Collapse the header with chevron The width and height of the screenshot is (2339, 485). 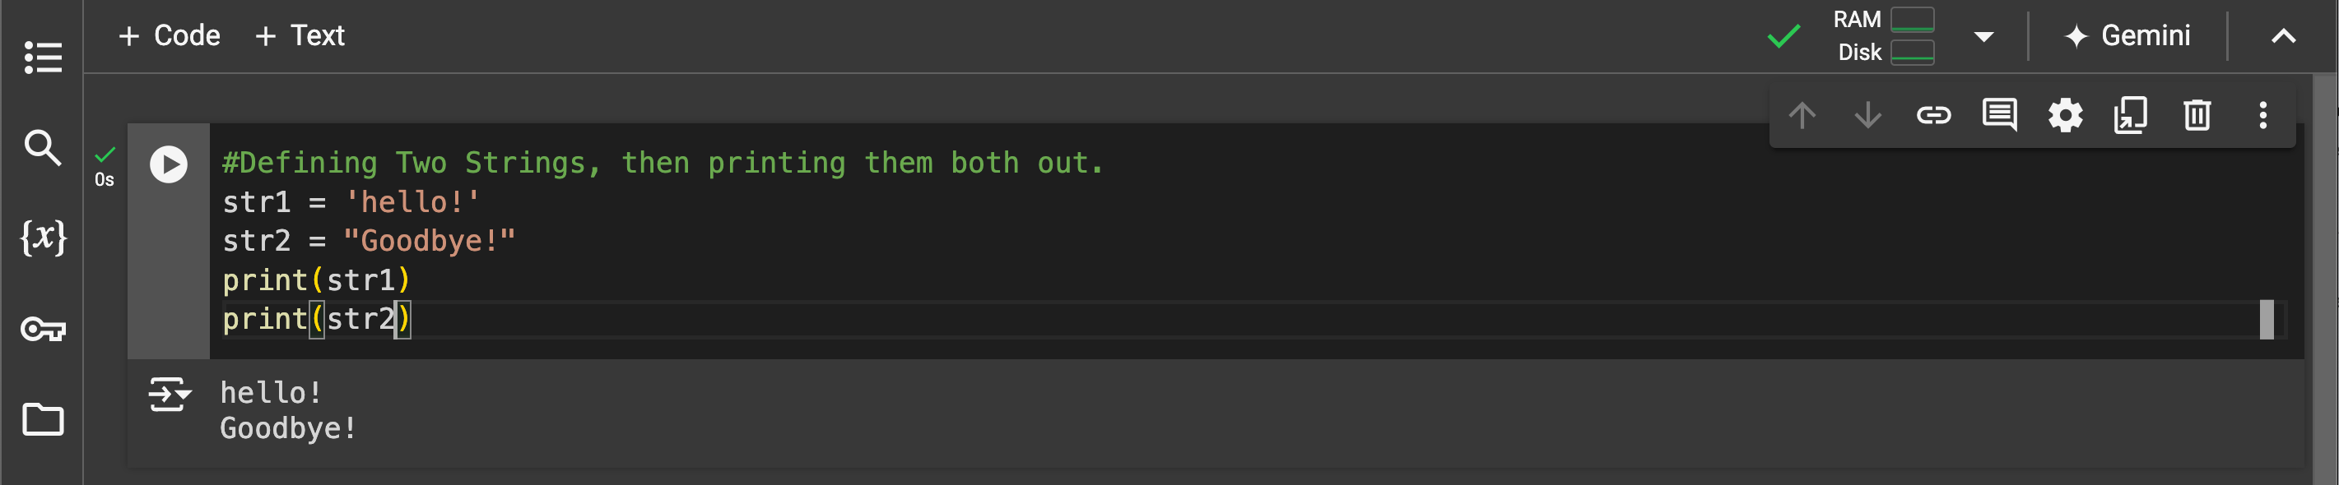[2283, 37]
